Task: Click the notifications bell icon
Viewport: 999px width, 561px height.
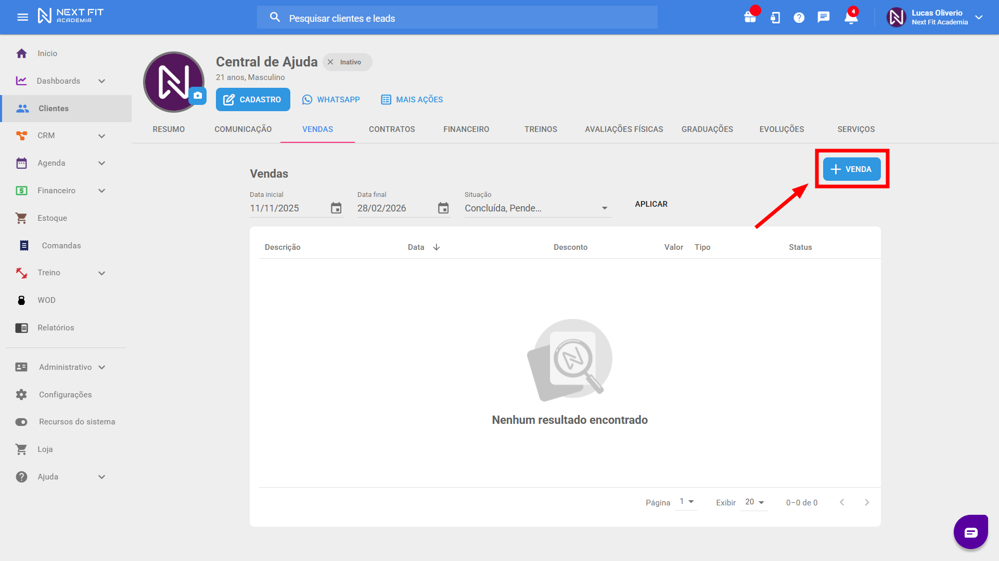Action: pos(851,18)
